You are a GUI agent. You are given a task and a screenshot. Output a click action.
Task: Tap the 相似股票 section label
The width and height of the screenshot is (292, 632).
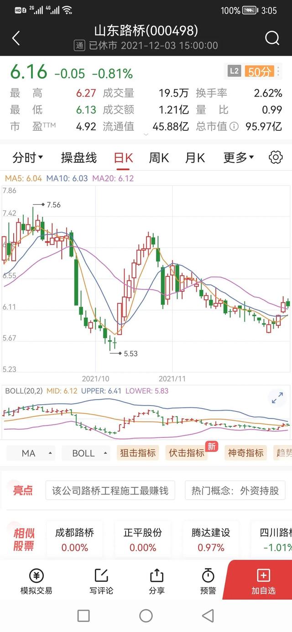click(x=24, y=540)
